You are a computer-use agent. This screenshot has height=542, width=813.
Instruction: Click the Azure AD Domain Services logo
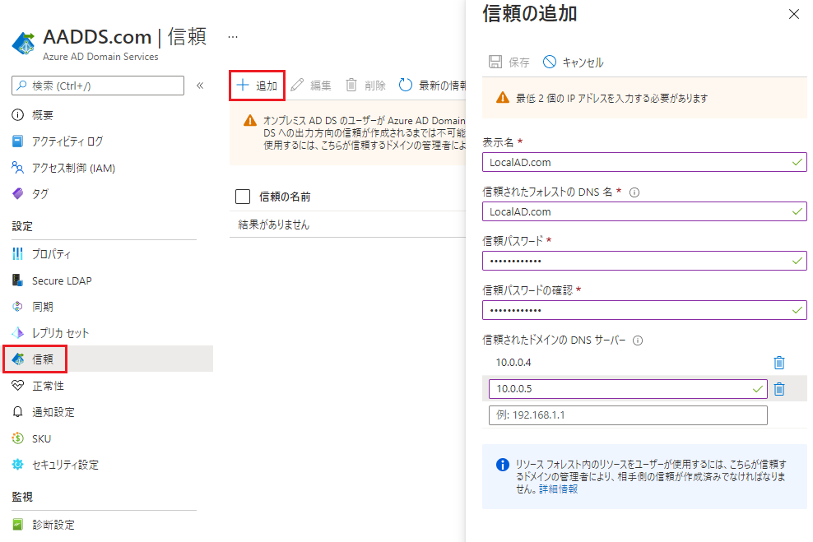[x=24, y=43]
